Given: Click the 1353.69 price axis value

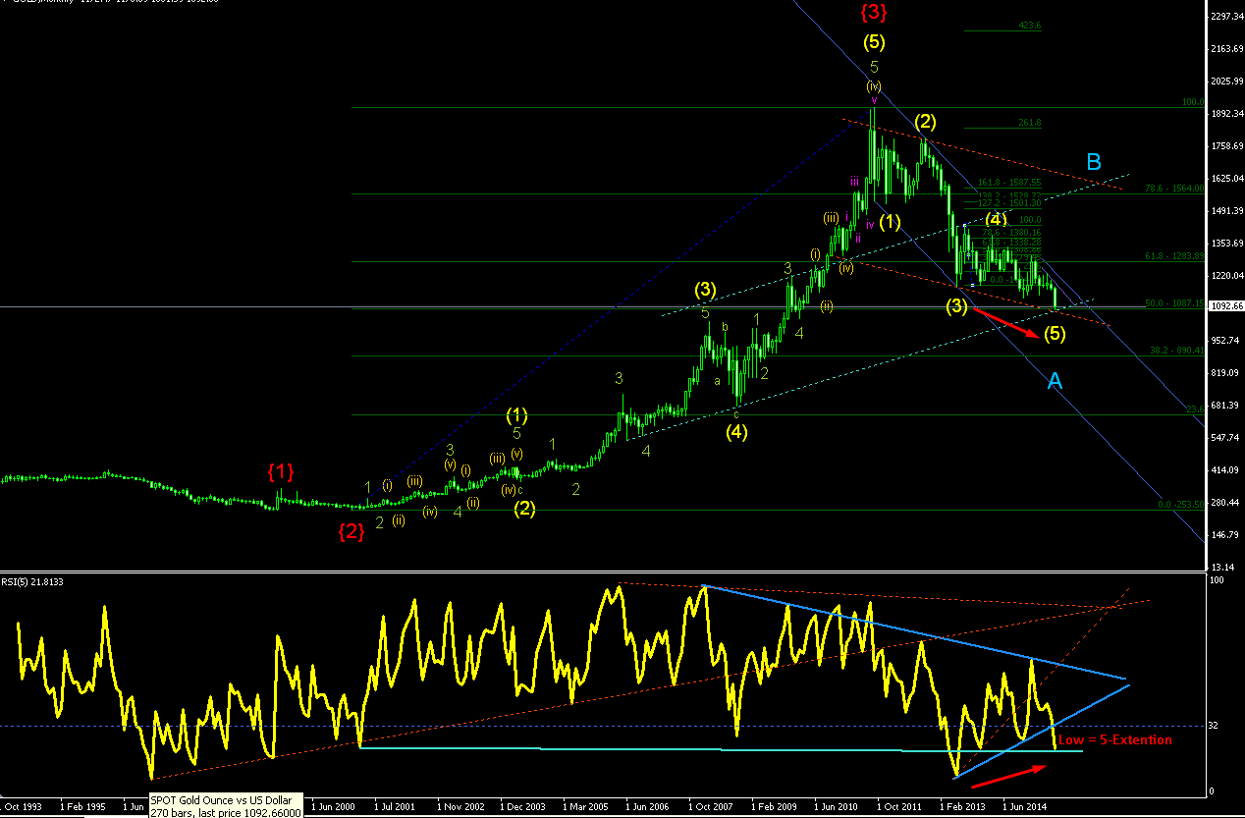Looking at the screenshot, I should [1227, 244].
